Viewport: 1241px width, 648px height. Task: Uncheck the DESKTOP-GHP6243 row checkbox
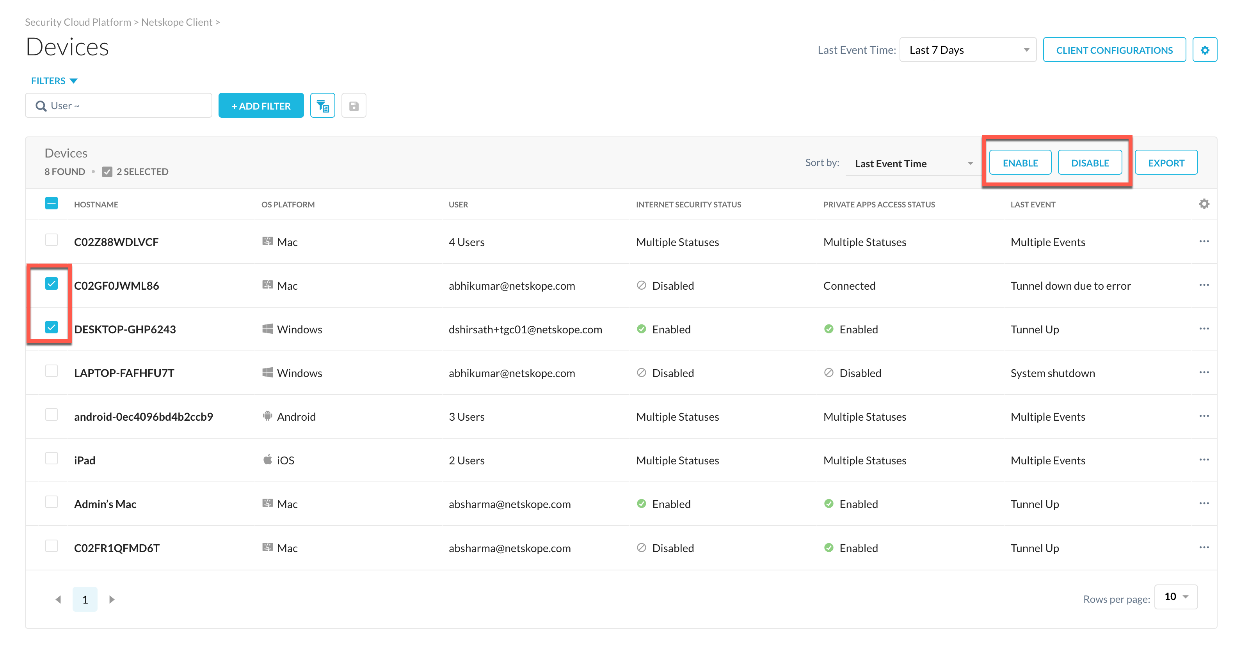[x=52, y=328]
